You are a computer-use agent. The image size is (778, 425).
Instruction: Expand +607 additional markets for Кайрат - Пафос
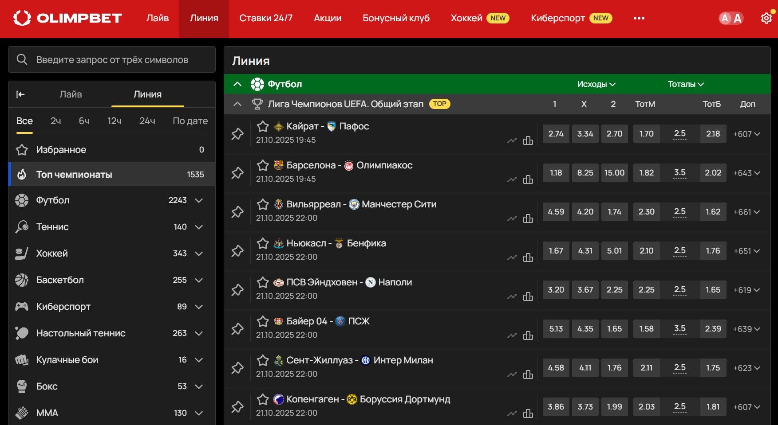[x=746, y=134]
